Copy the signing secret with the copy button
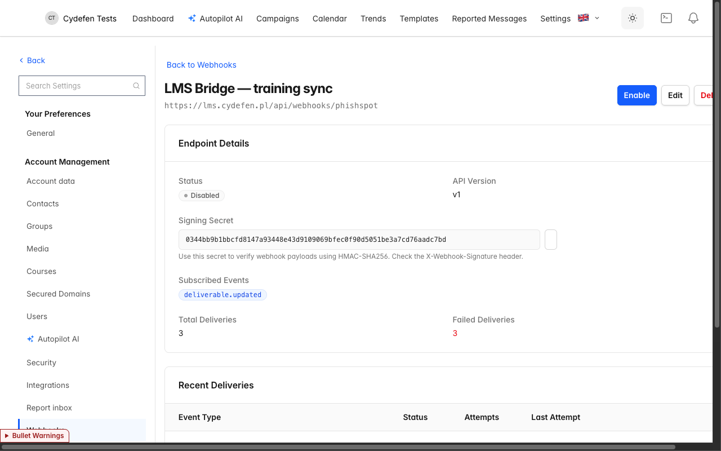Viewport: 721px width, 451px height. click(551, 239)
